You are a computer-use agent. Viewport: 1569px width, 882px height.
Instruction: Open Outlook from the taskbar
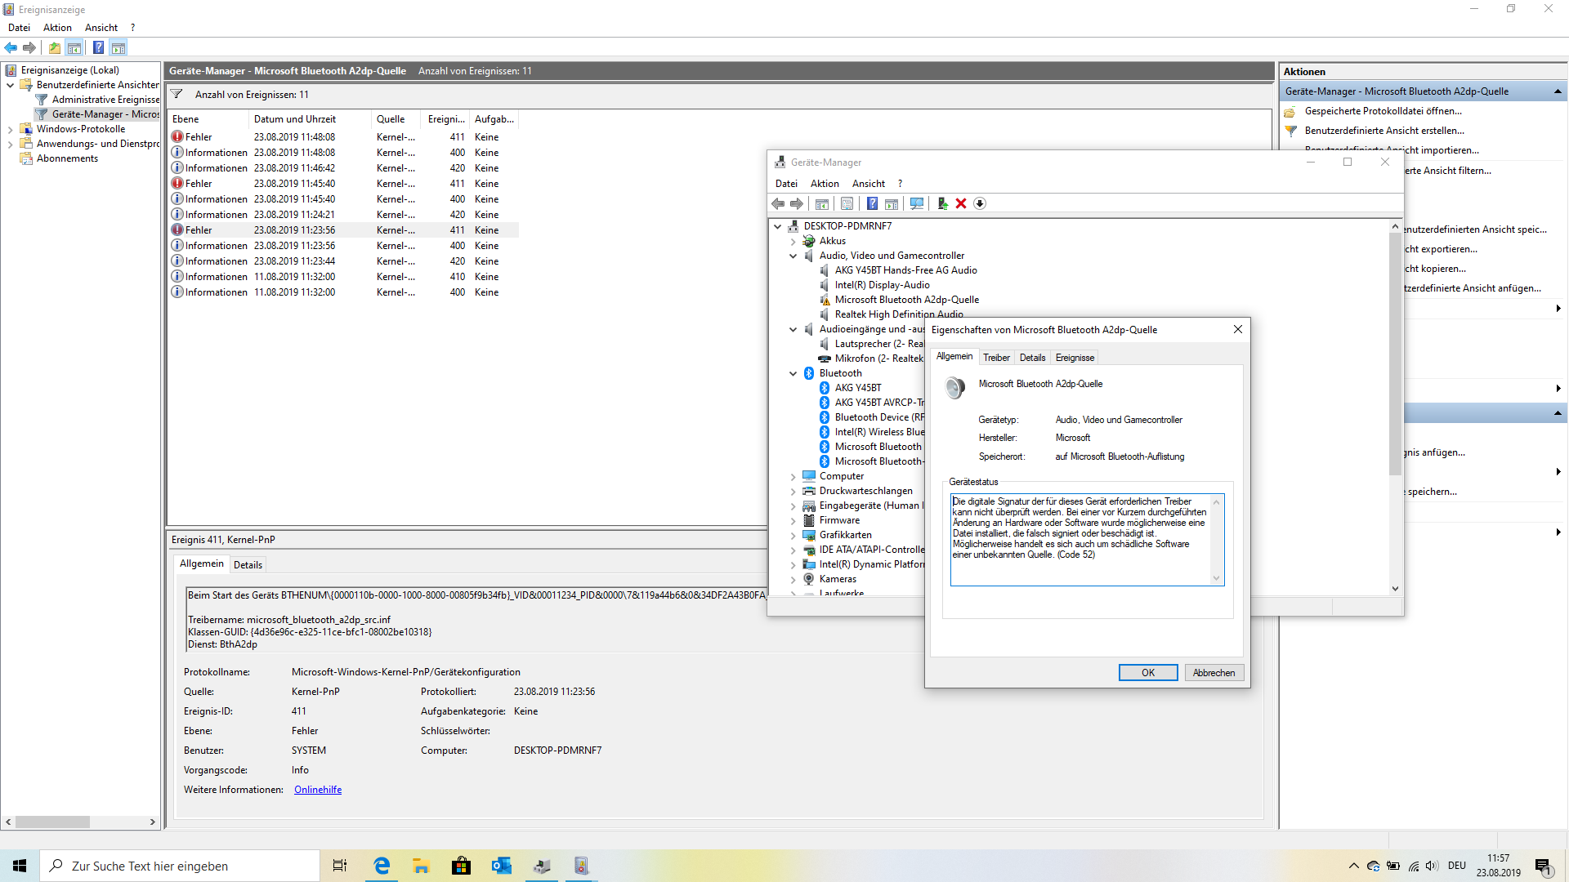coord(501,866)
